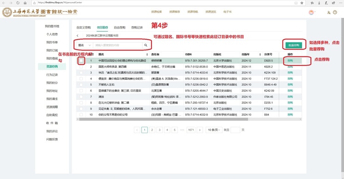The height and width of the screenshot is (179, 344).
Task: Click 荐购 link for row 5
Action: [290, 84]
